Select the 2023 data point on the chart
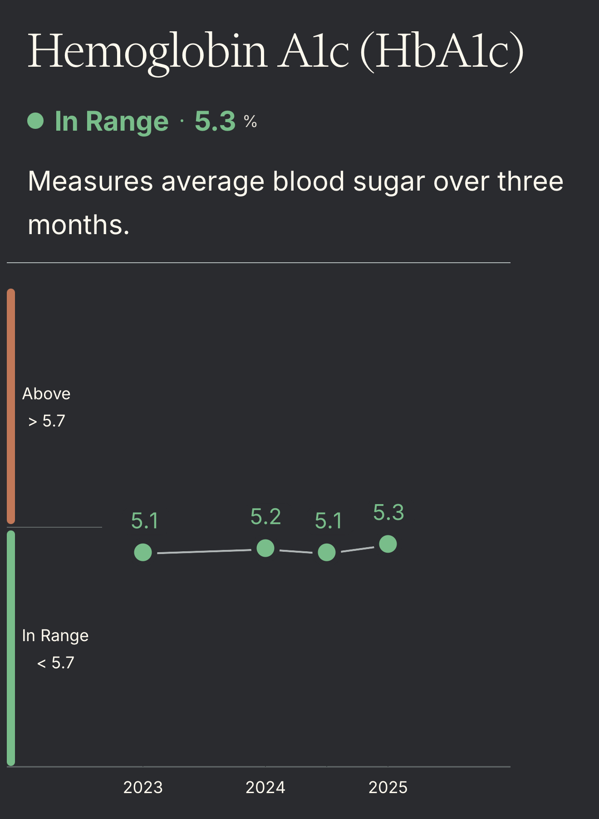Screen dimensions: 599x819 click(143, 552)
